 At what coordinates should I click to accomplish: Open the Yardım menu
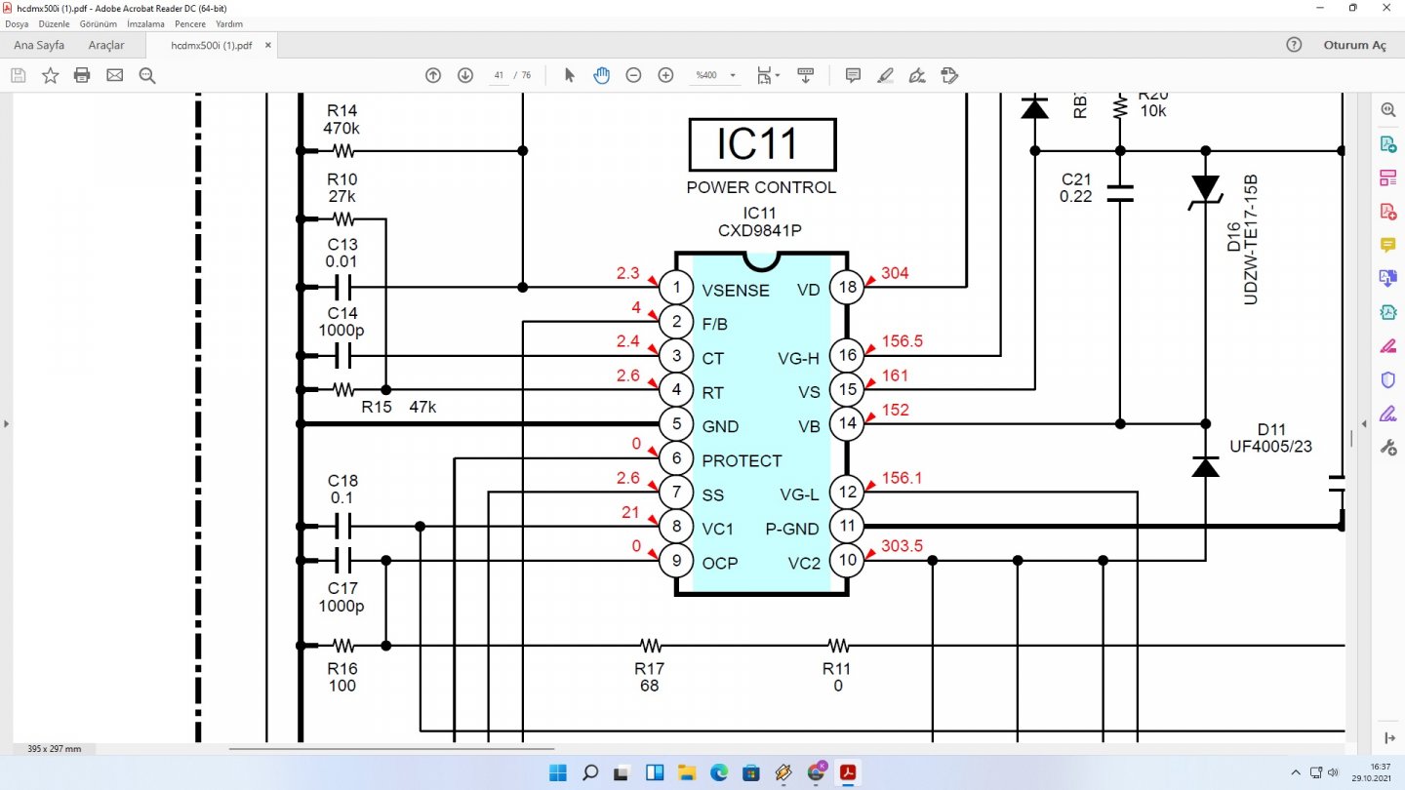[x=228, y=23]
